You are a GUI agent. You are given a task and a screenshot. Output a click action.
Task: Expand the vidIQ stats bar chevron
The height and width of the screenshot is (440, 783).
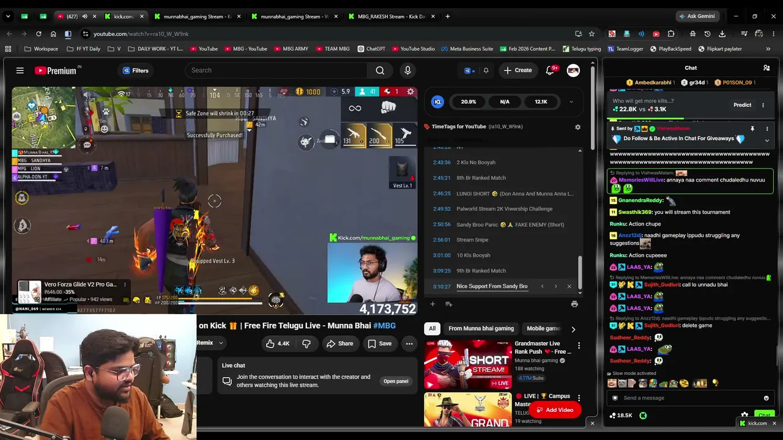pyautogui.click(x=571, y=102)
